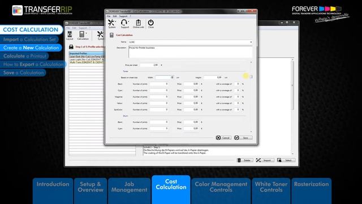Click the Name field containing LLNC
362x204 pixels.
pyautogui.click(x=190, y=42)
